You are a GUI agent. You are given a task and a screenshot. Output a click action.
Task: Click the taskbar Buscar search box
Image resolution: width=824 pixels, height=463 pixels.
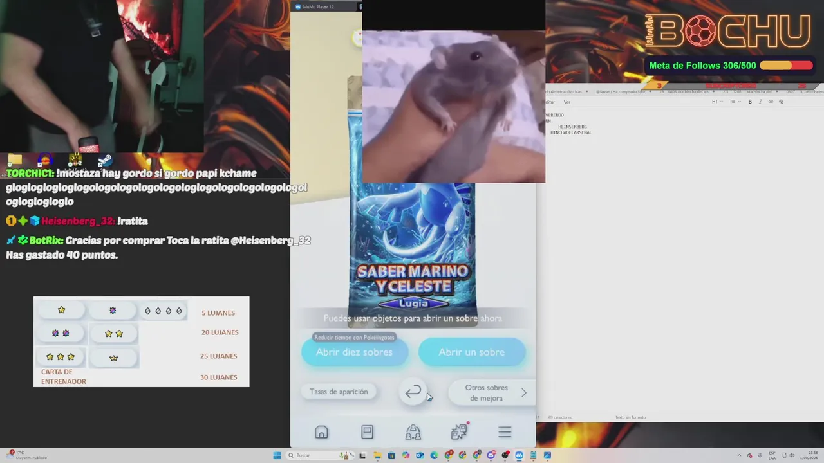pyautogui.click(x=320, y=455)
